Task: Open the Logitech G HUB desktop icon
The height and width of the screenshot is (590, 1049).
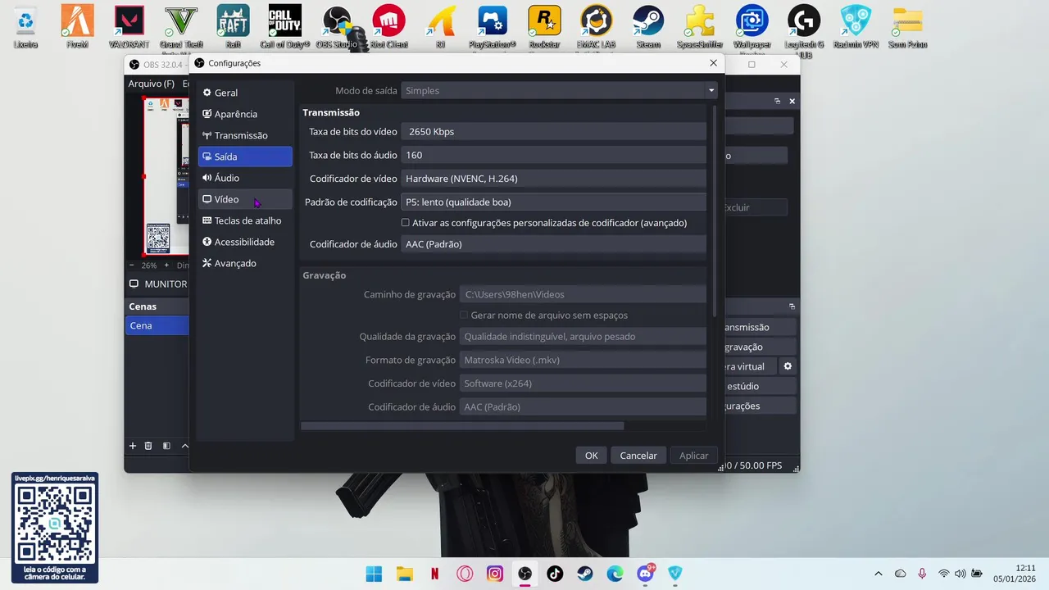Action: pos(804,29)
